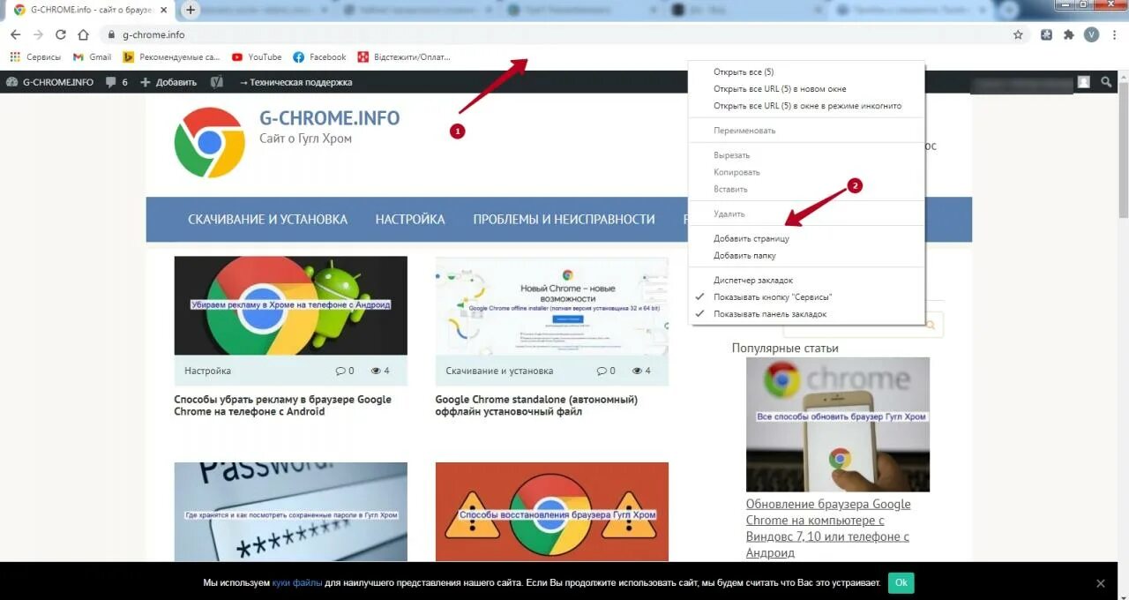This screenshot has width=1129, height=600.
Task: Open the Відстежити/Оплат... bookmark
Action: (x=404, y=57)
